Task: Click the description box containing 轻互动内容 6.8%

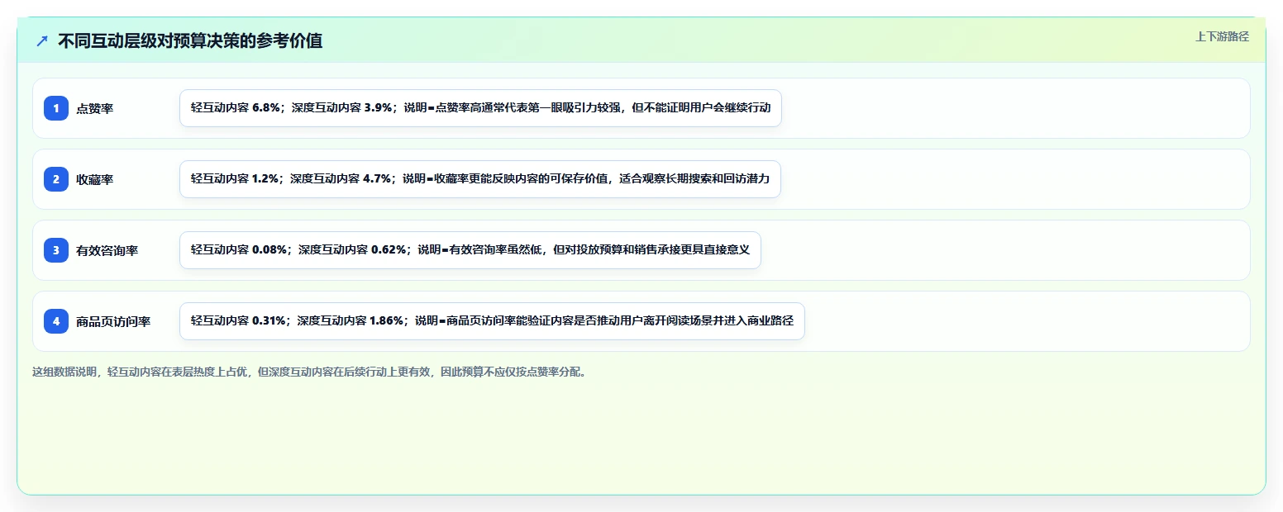Action: (480, 108)
